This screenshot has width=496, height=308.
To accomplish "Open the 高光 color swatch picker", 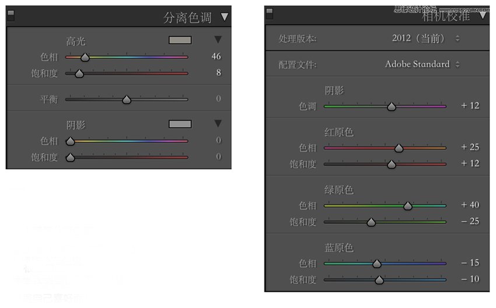I will coord(180,40).
